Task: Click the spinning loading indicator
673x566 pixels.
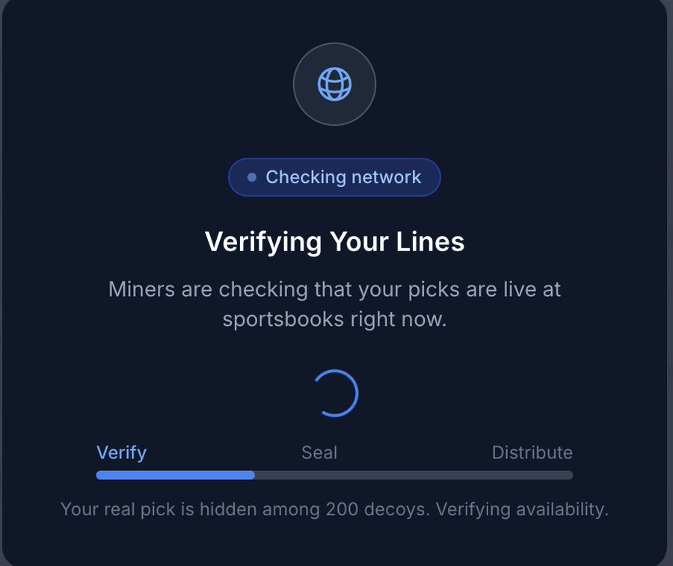Action: coord(335,393)
